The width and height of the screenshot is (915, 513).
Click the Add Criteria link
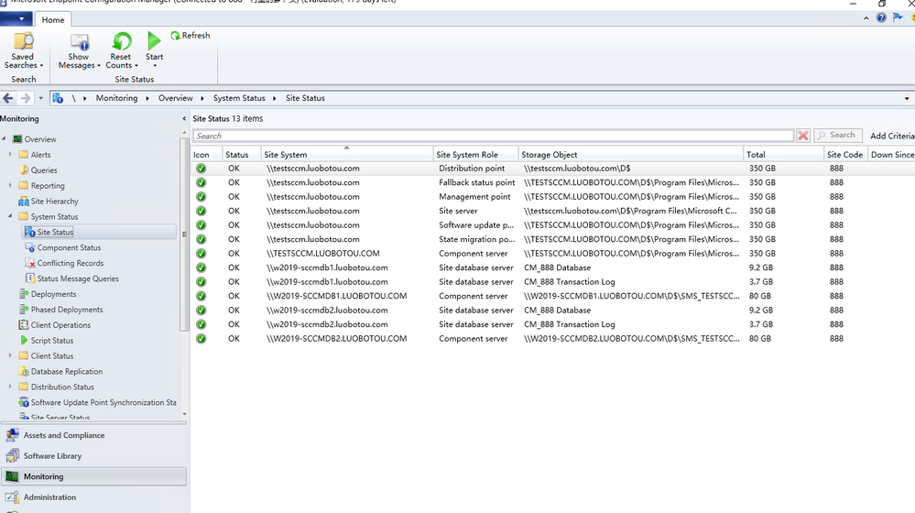pos(892,136)
